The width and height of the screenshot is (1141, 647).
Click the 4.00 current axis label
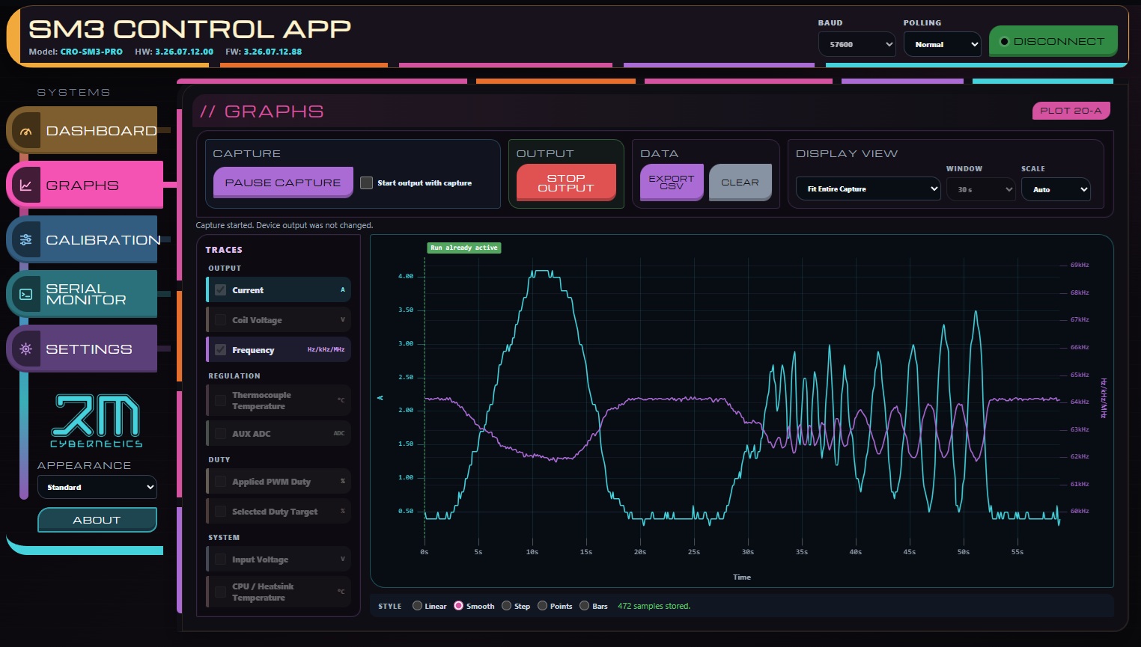[406, 276]
